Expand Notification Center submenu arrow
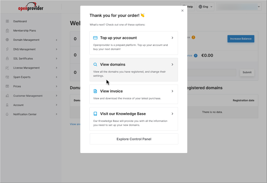 pos(56,114)
